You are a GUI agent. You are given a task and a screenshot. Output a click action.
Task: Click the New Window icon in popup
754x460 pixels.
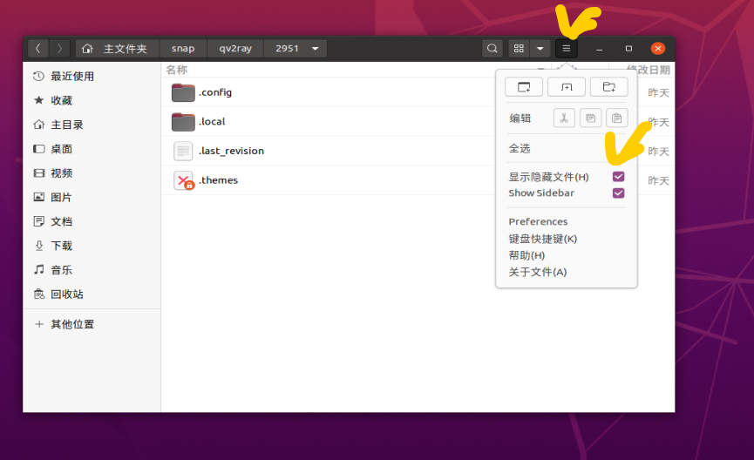click(x=524, y=87)
